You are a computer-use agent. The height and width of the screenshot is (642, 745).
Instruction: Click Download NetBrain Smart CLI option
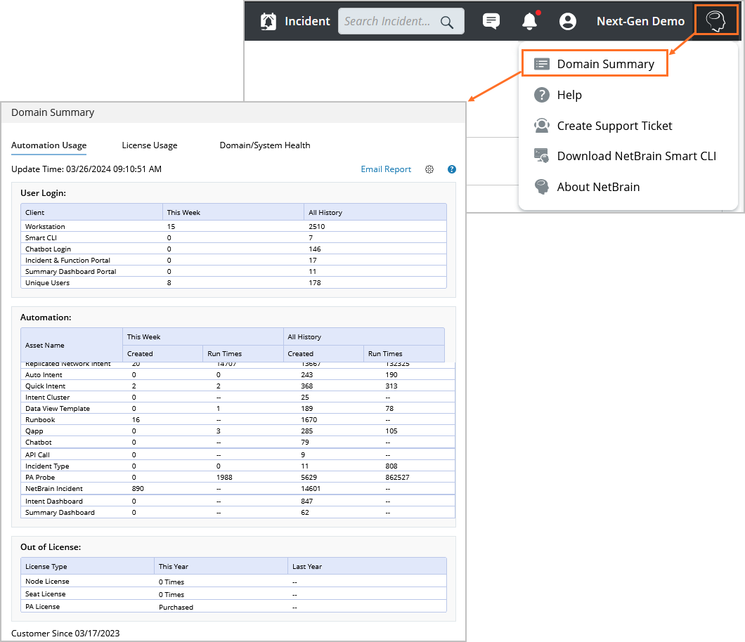pos(636,156)
